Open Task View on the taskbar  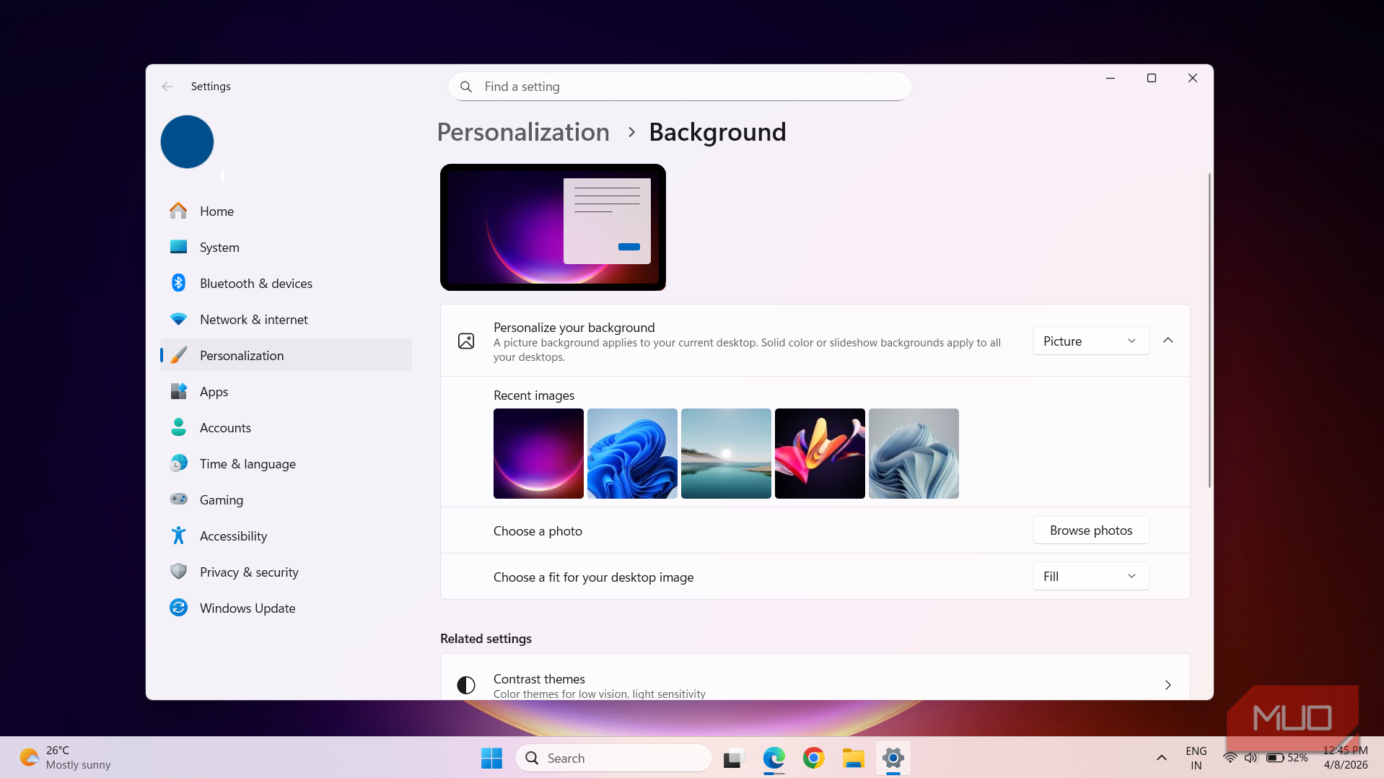[734, 758]
